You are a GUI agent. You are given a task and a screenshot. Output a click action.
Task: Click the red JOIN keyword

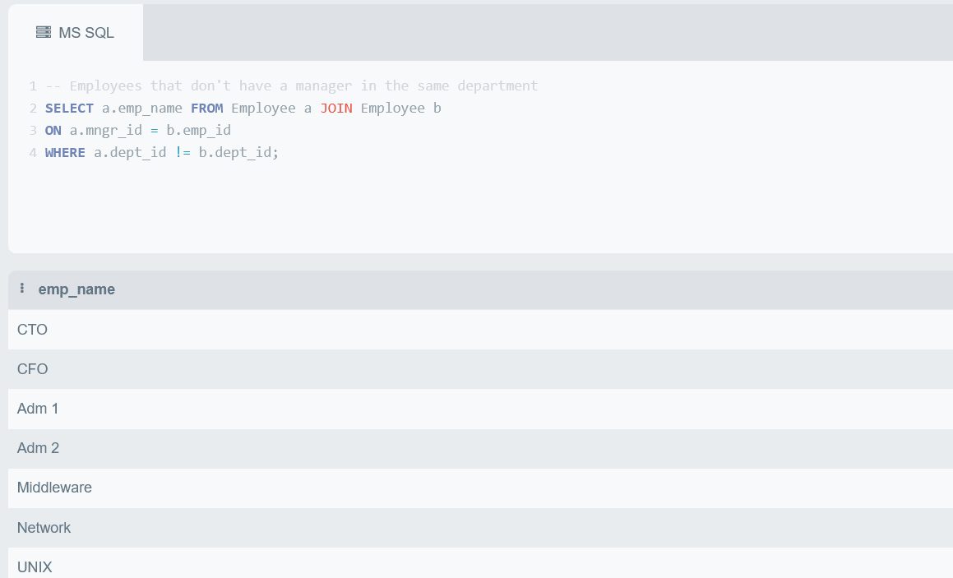[336, 109]
